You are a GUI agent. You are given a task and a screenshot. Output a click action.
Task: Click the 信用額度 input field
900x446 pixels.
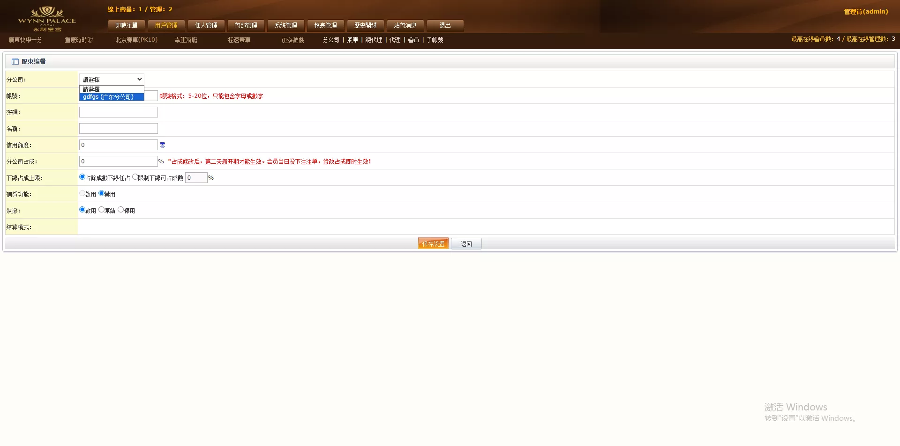119,145
